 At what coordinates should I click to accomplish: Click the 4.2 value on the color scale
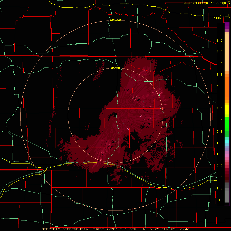click(219, 109)
